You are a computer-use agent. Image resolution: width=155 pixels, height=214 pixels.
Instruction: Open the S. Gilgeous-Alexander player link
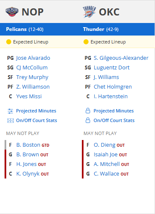click(121, 58)
